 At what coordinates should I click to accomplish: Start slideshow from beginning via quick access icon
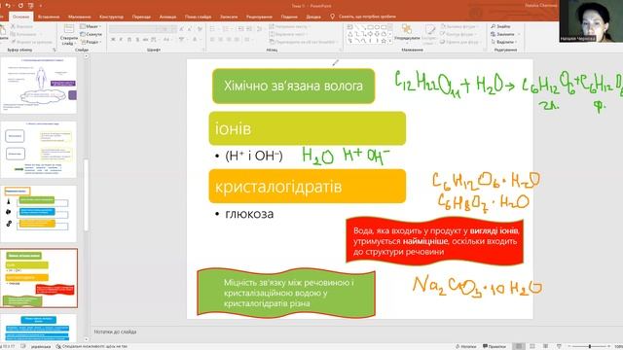[31, 6]
